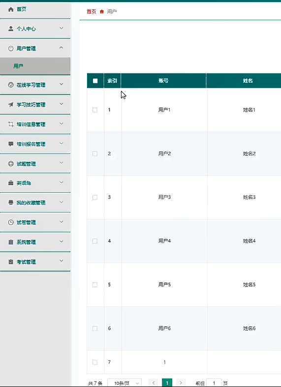The height and width of the screenshot is (387, 281).
Task: Click the red breadcrumb separator icon
Action: pos(102,12)
